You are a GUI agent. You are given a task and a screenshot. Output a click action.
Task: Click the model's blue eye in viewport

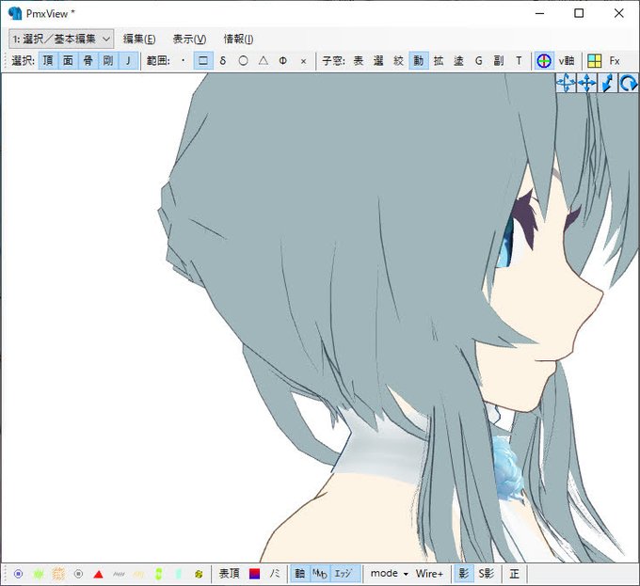pos(506,245)
